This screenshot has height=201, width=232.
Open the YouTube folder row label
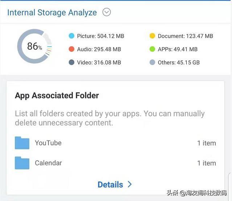click(x=48, y=143)
